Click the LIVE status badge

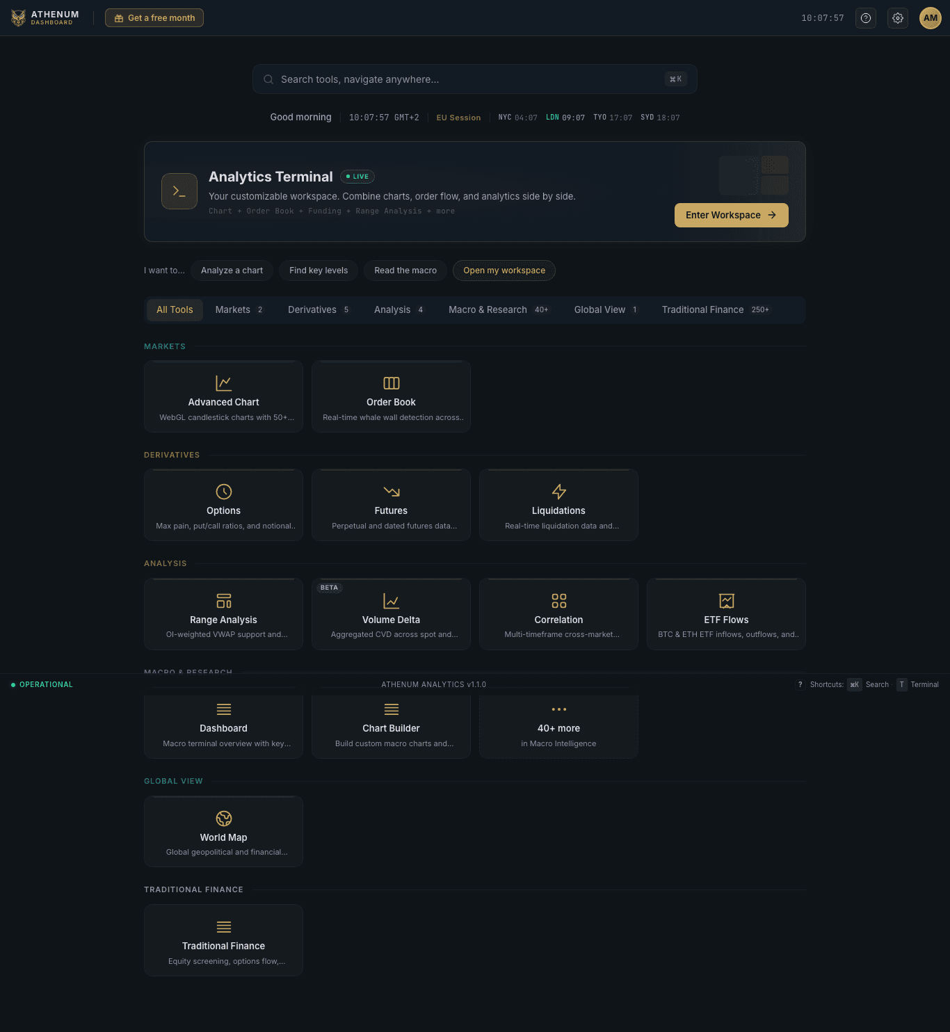[x=357, y=177]
